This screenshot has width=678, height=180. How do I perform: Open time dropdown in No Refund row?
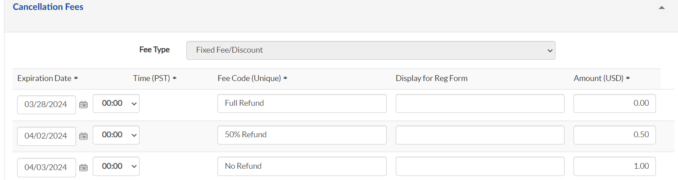point(116,166)
